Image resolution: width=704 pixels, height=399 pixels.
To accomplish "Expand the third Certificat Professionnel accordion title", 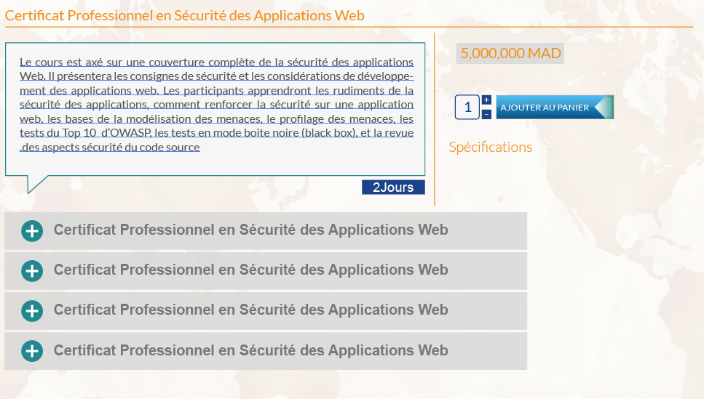I will (x=250, y=310).
